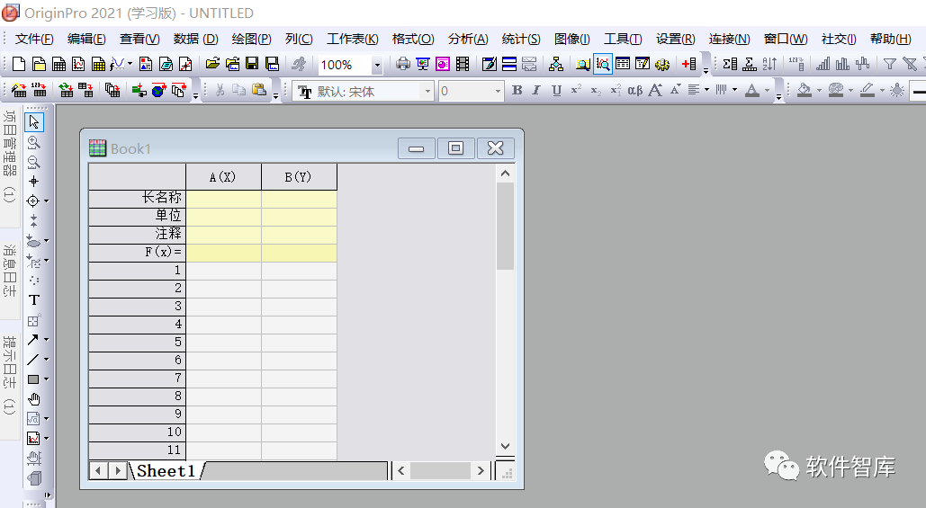Print the active window
Viewport: 926px width, 508px height.
click(x=403, y=65)
